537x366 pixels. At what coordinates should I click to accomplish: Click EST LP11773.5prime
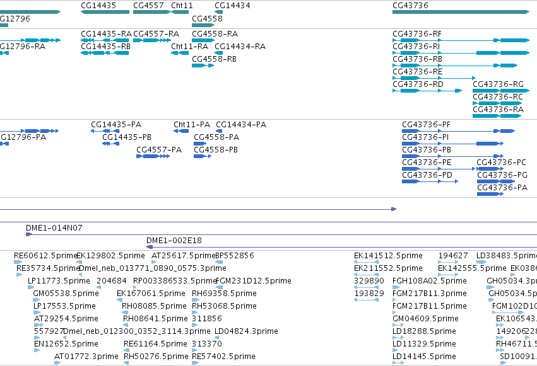tap(59, 281)
